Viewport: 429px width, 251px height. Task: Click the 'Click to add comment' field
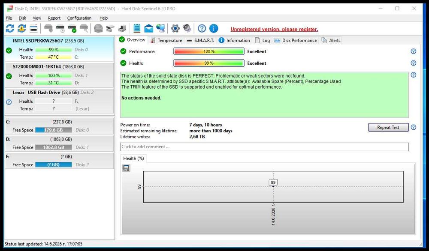pyautogui.click(x=264, y=146)
